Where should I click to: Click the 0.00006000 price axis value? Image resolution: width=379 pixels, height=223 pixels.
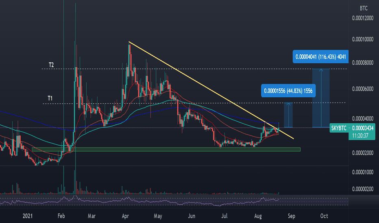[x=363, y=89]
